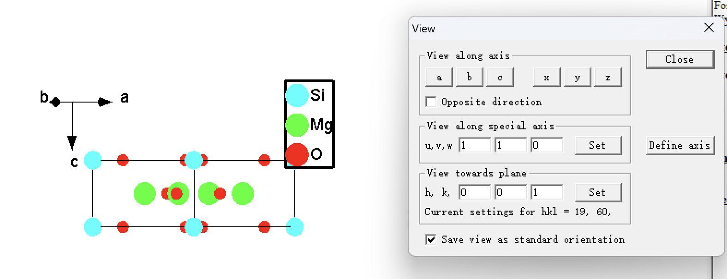Click the green Mg legend swatch

click(297, 125)
